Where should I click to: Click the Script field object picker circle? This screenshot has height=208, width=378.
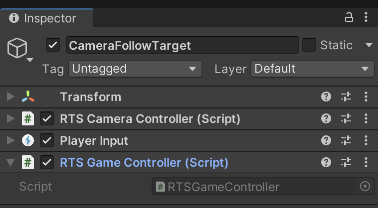point(365,187)
